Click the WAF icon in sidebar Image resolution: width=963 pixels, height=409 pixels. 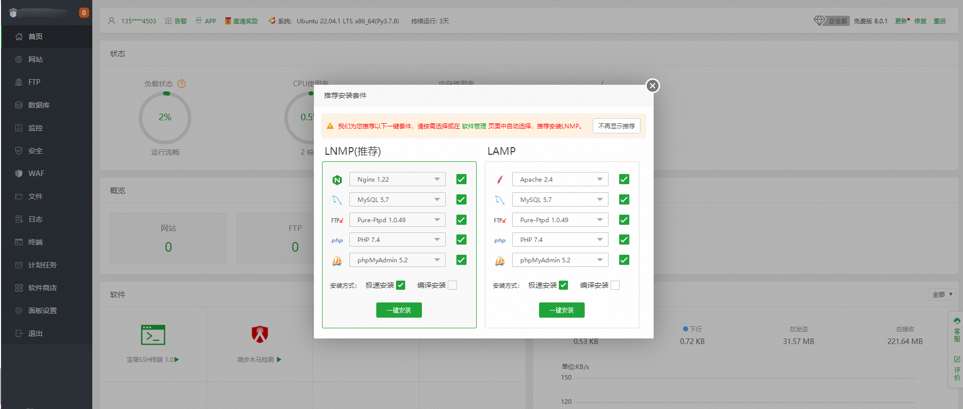[x=19, y=174]
